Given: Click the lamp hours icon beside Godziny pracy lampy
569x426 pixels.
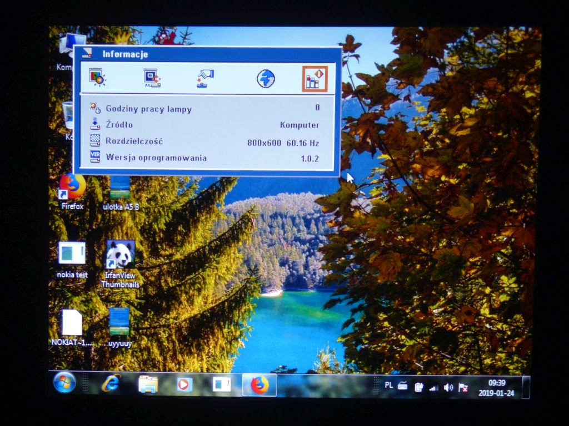Looking at the screenshot, I should coord(96,109).
